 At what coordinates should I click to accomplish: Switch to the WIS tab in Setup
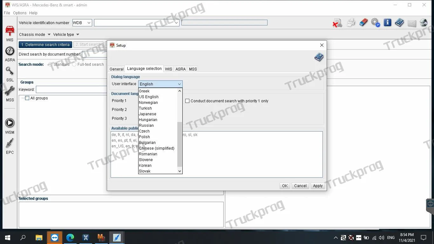(x=169, y=69)
